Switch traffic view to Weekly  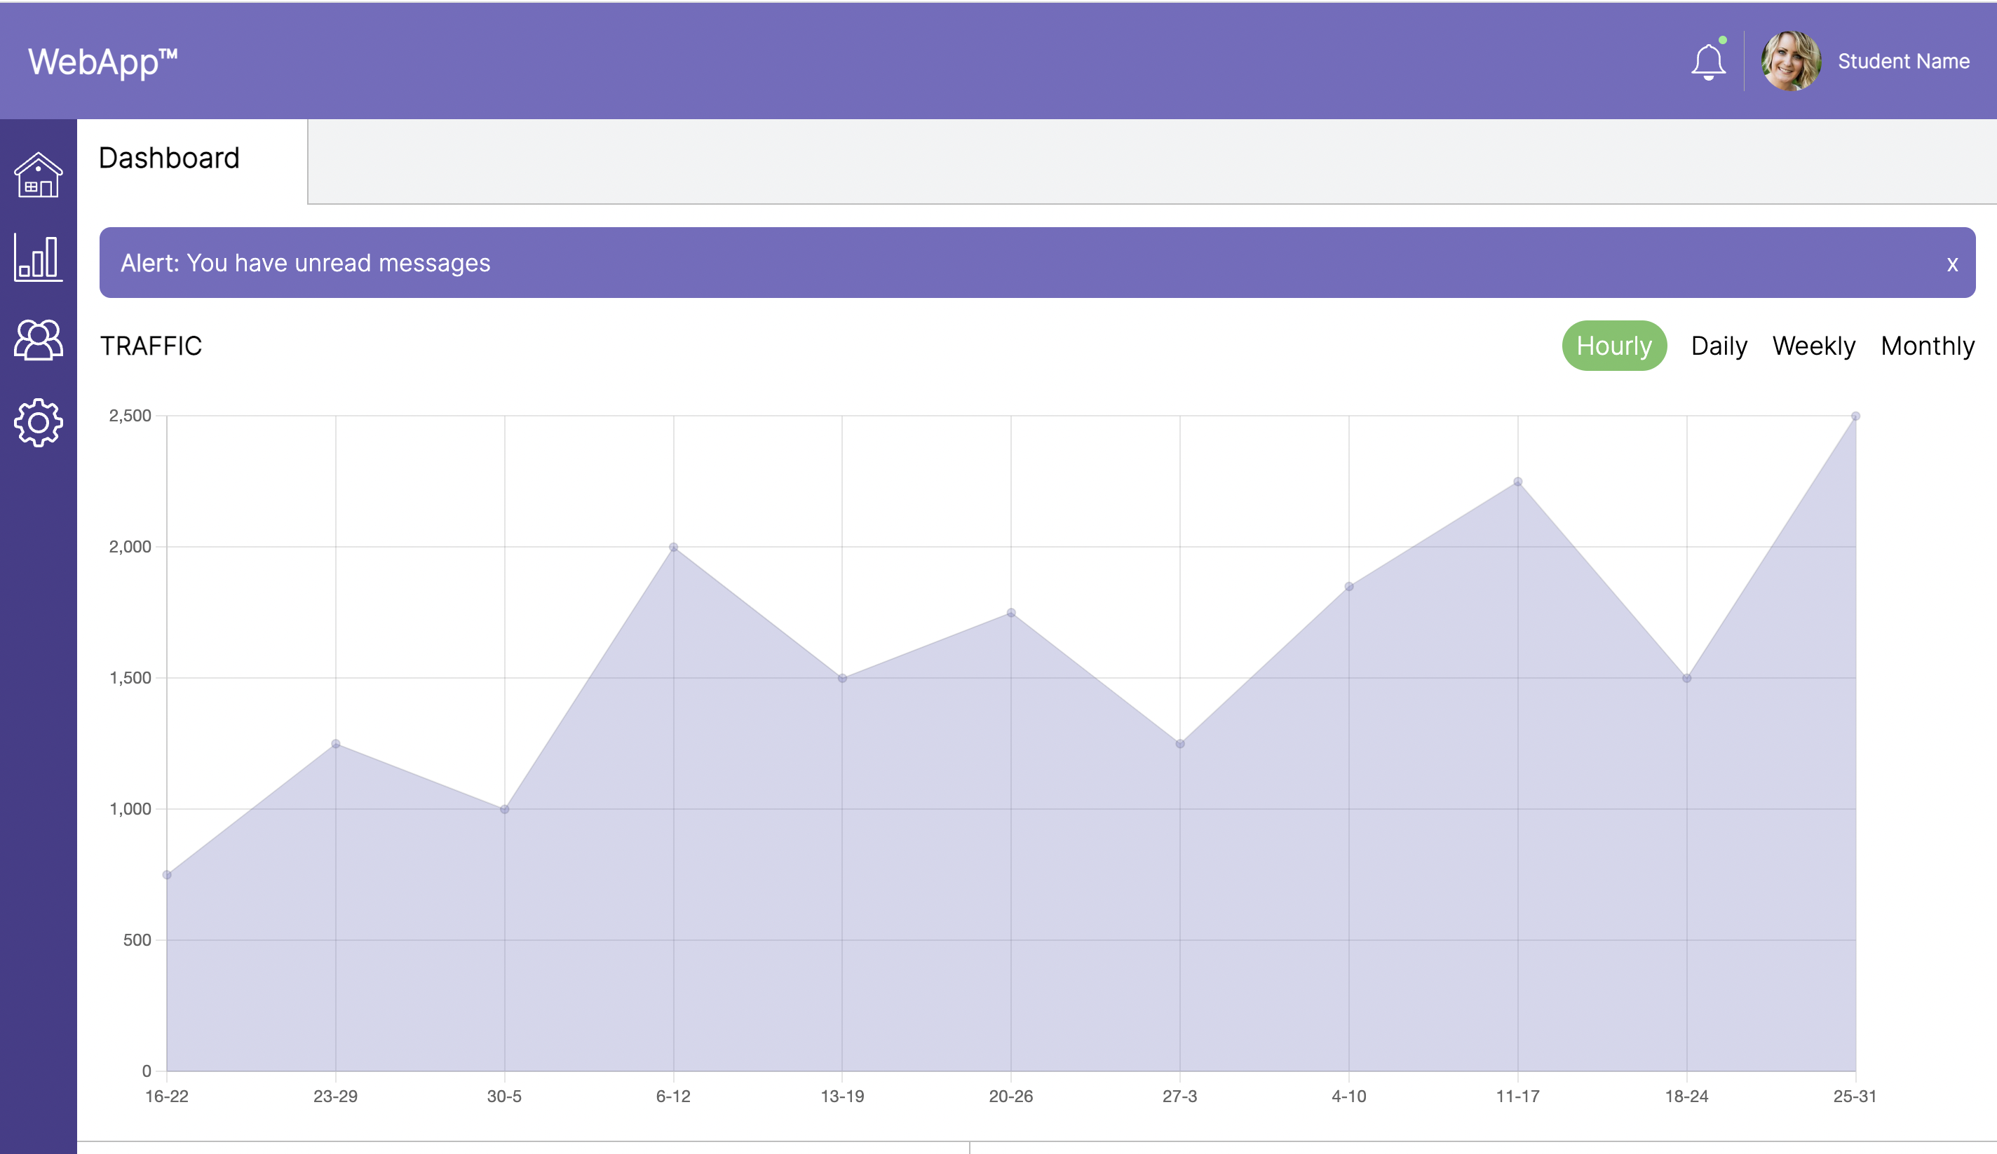(1813, 346)
